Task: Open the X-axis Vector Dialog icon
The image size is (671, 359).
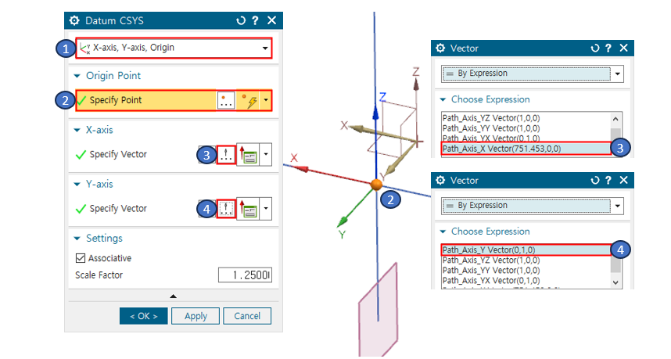Action: click(x=226, y=155)
